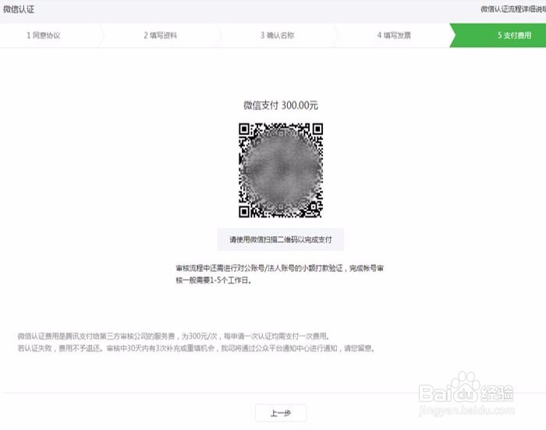Click the 微信支付 300.00元 amount text
This screenshot has width=546, height=430.
coord(281,105)
